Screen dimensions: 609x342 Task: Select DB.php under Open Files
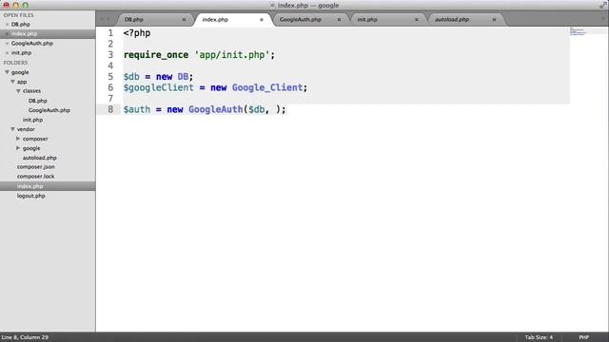(x=21, y=25)
